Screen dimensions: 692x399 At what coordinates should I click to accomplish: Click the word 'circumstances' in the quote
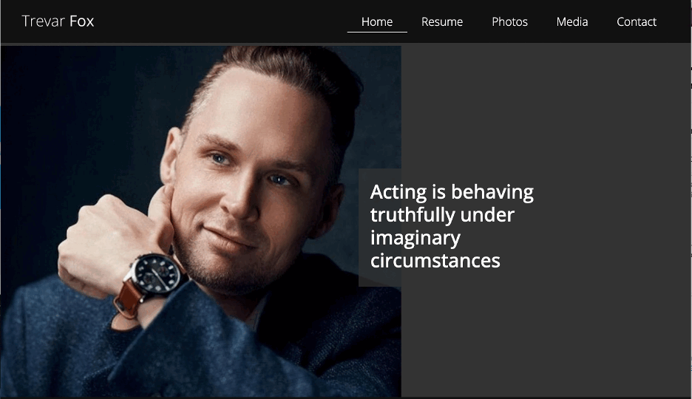(x=435, y=261)
